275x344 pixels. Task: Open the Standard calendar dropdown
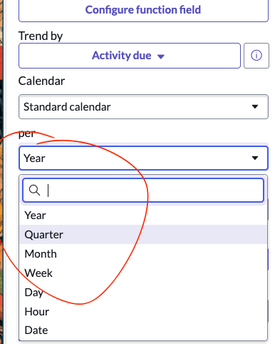[x=143, y=107]
